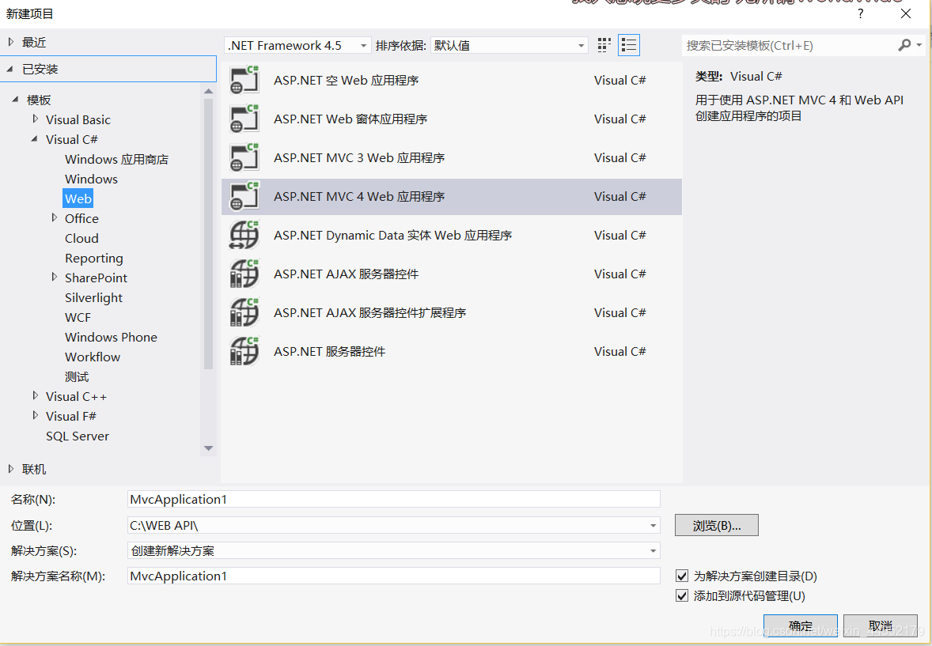Screen dimensions: 932x646
Task: Click the 解决方案名称 input field
Action: pyautogui.click(x=393, y=576)
